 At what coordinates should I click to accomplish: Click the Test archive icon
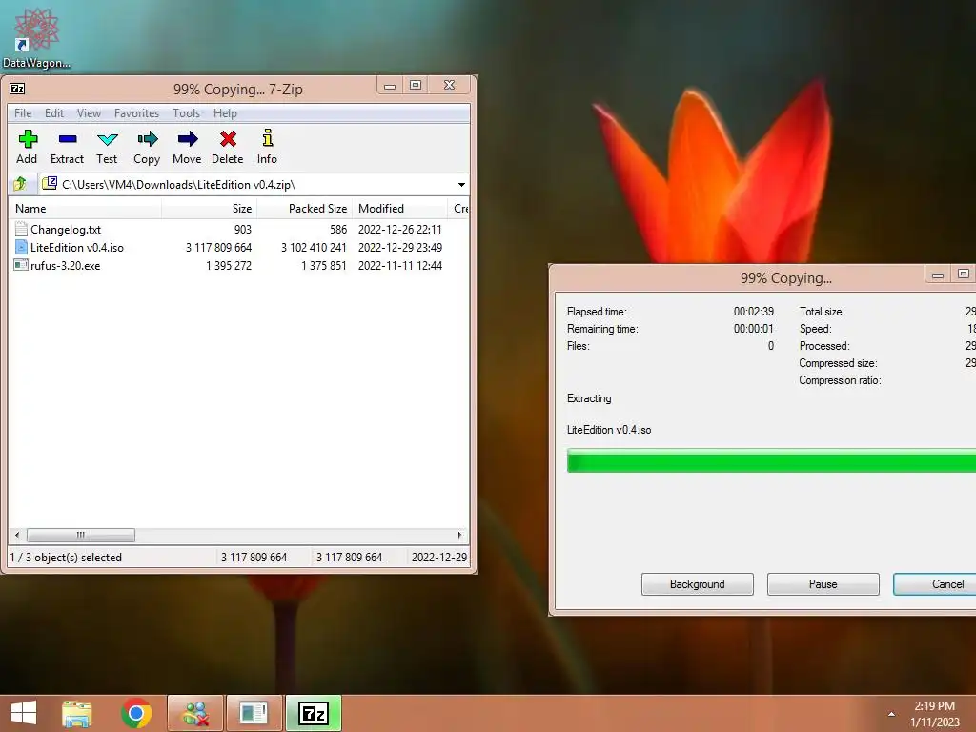point(107,139)
